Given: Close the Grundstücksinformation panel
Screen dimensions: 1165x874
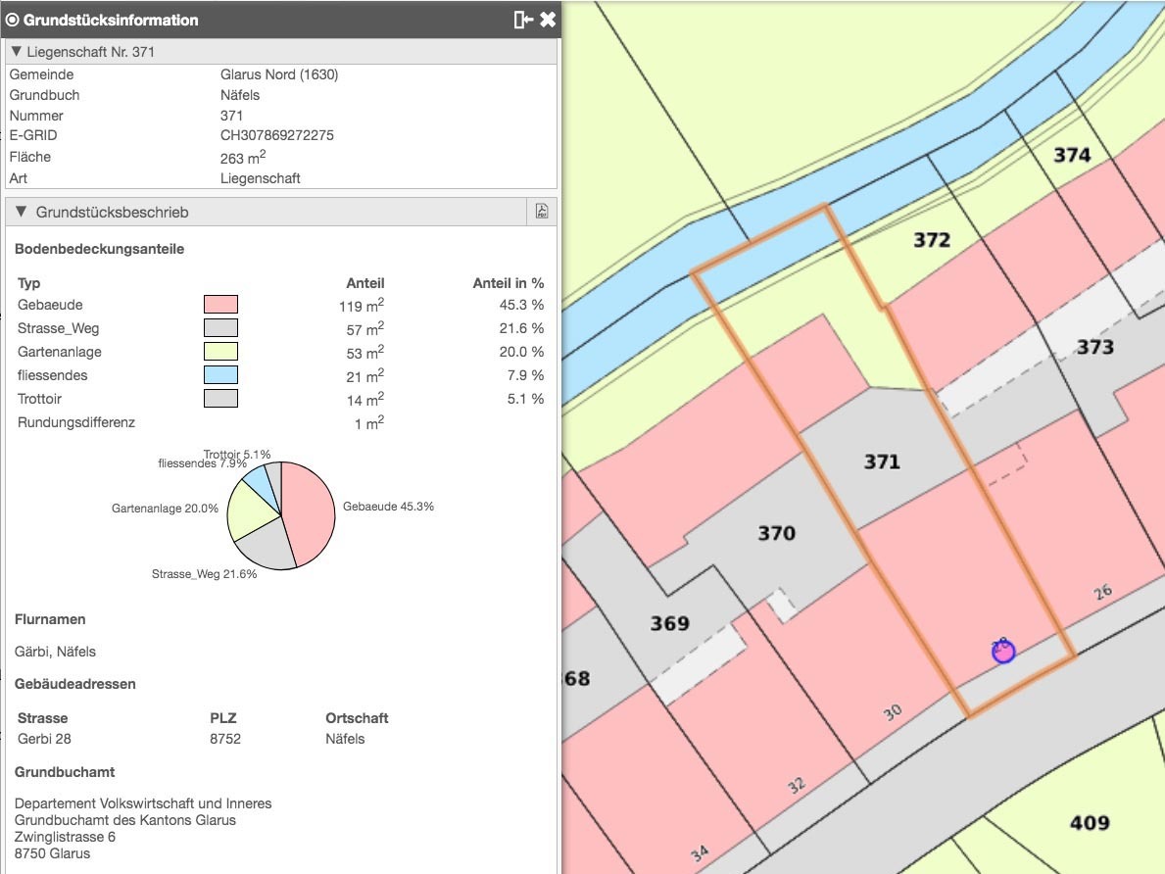Looking at the screenshot, I should pos(548,20).
